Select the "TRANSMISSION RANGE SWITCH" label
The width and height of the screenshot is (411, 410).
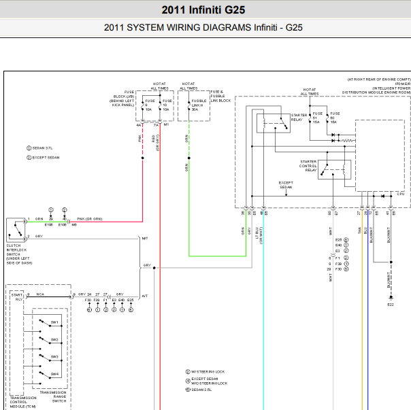[x=52, y=396]
